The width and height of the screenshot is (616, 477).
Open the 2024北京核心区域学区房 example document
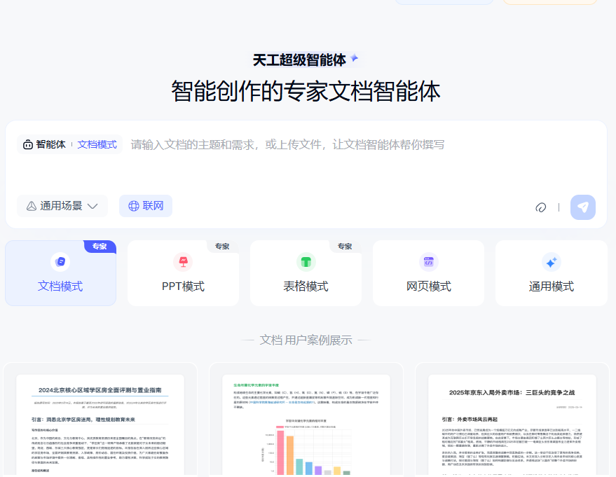coord(100,420)
